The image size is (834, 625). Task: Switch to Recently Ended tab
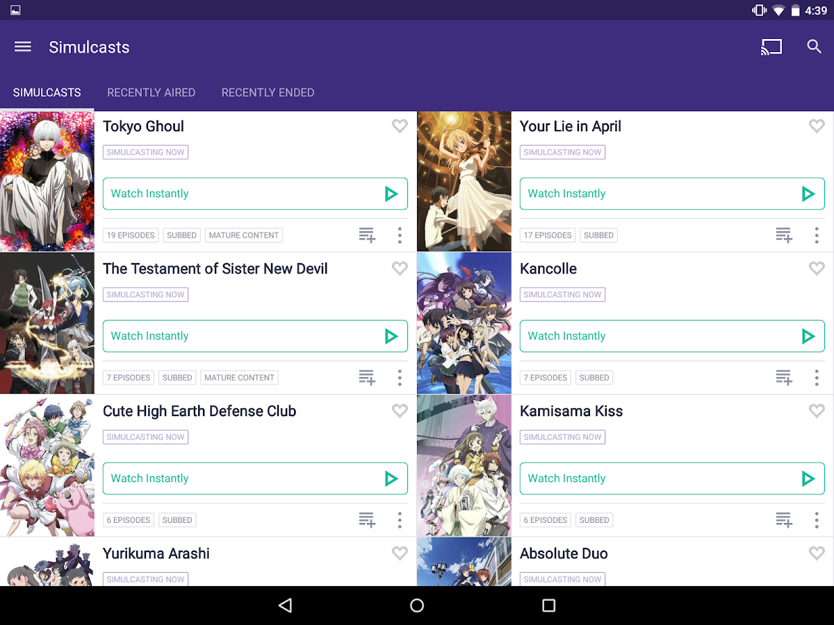268,92
